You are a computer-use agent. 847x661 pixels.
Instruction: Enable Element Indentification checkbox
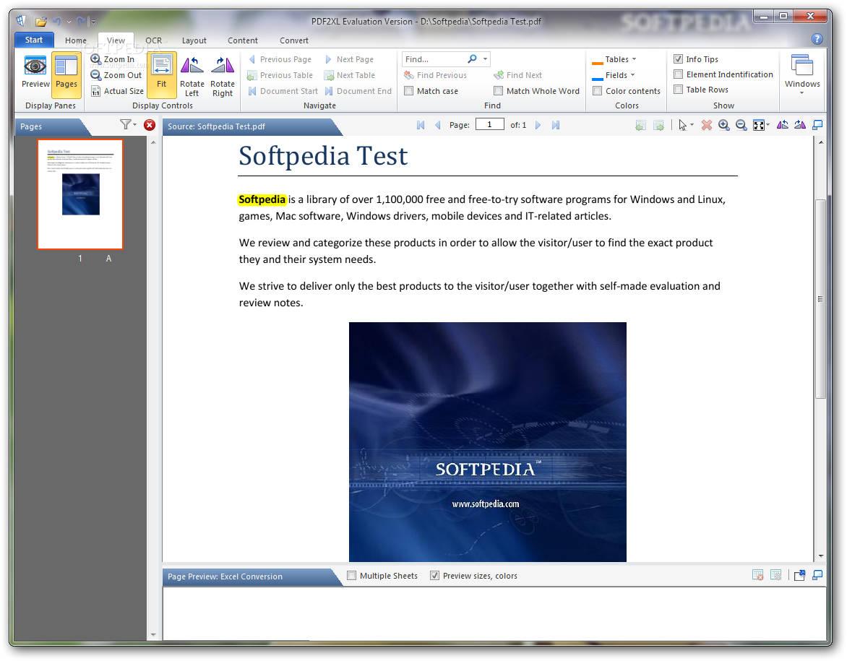679,74
